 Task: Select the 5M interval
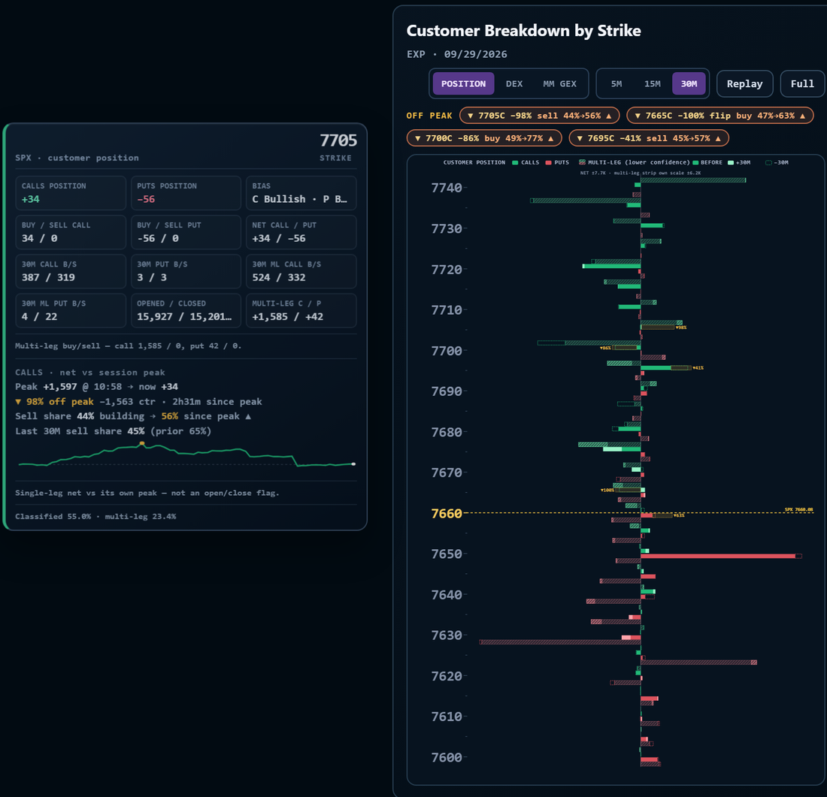[x=616, y=84]
